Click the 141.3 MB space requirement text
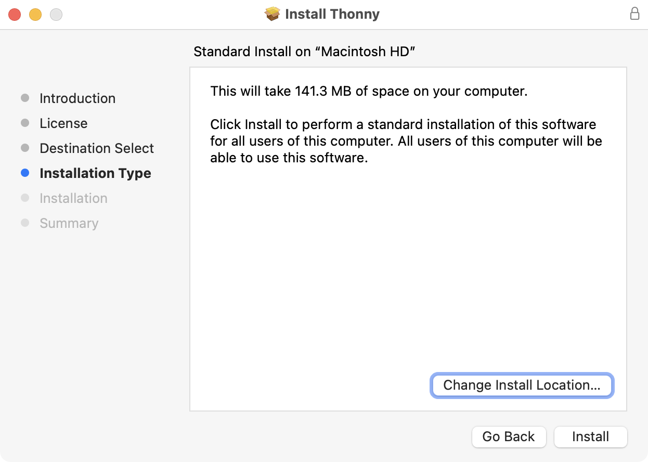The image size is (648, 462). [369, 92]
